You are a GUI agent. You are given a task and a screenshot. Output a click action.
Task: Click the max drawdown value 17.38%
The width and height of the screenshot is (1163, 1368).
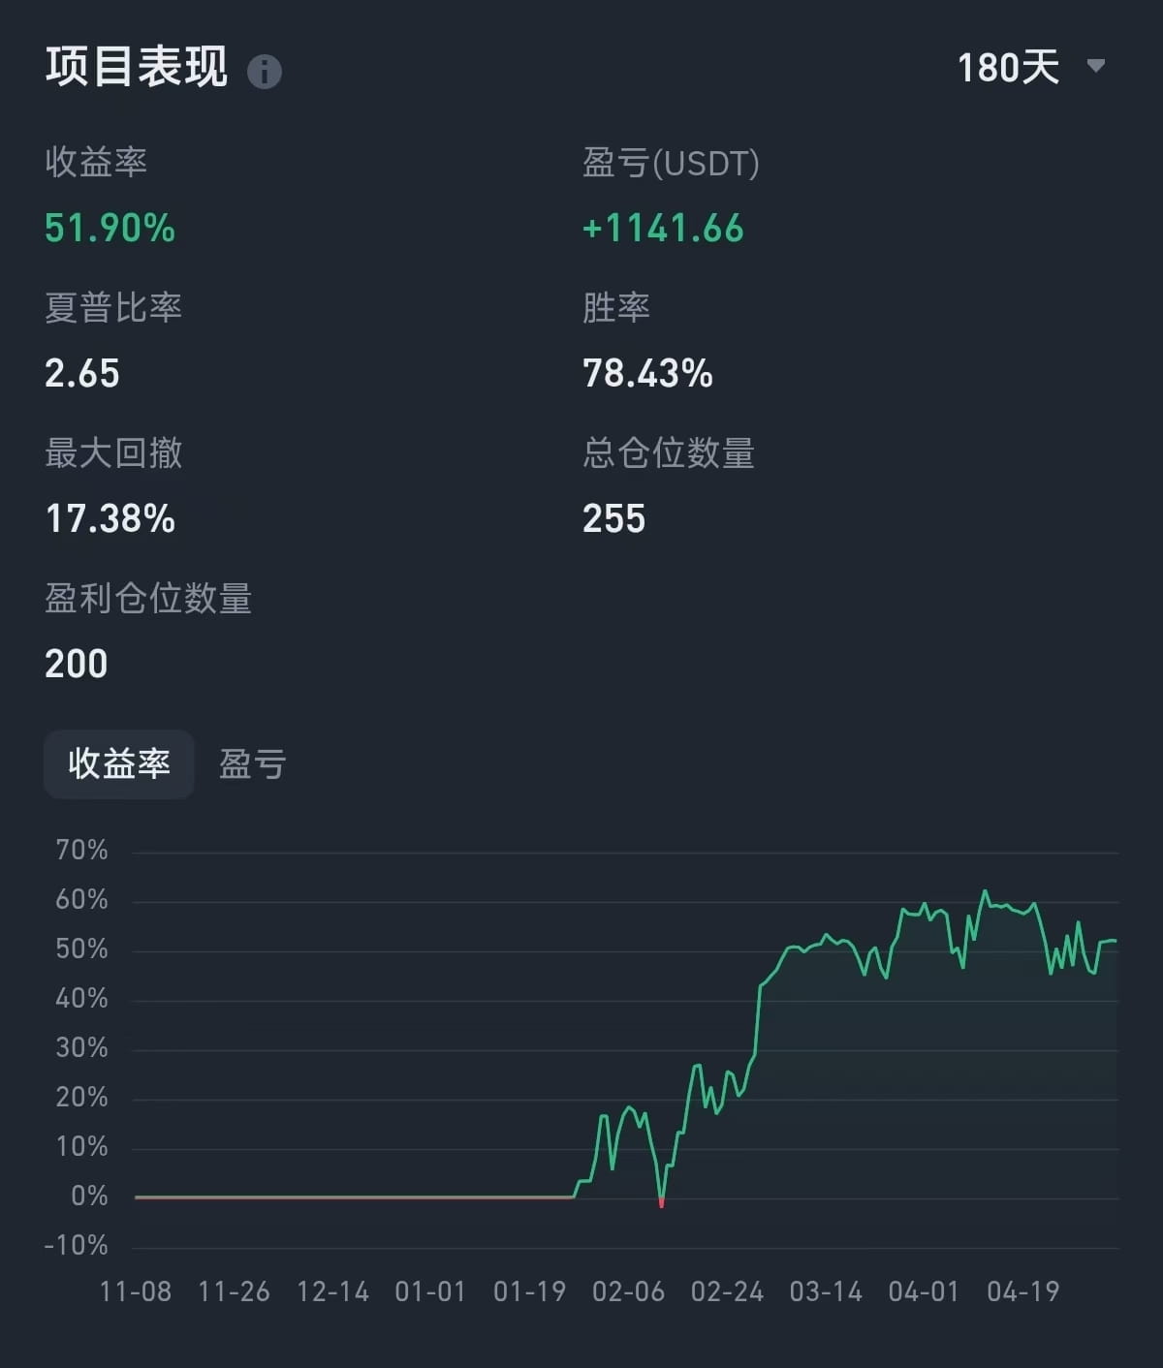pyautogui.click(x=110, y=519)
